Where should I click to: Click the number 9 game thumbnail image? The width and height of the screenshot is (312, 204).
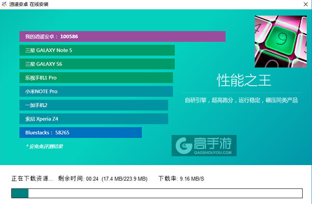click(x=281, y=42)
